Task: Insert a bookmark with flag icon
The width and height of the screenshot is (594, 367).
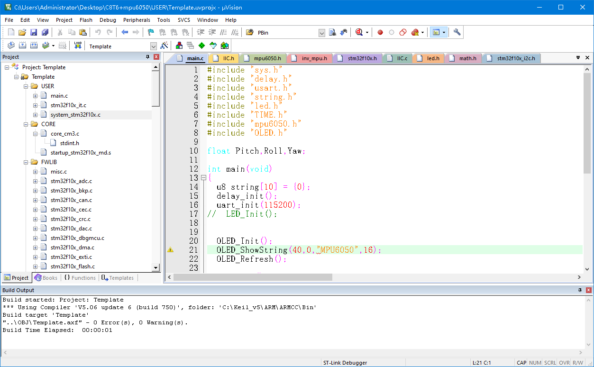Action: (x=151, y=32)
